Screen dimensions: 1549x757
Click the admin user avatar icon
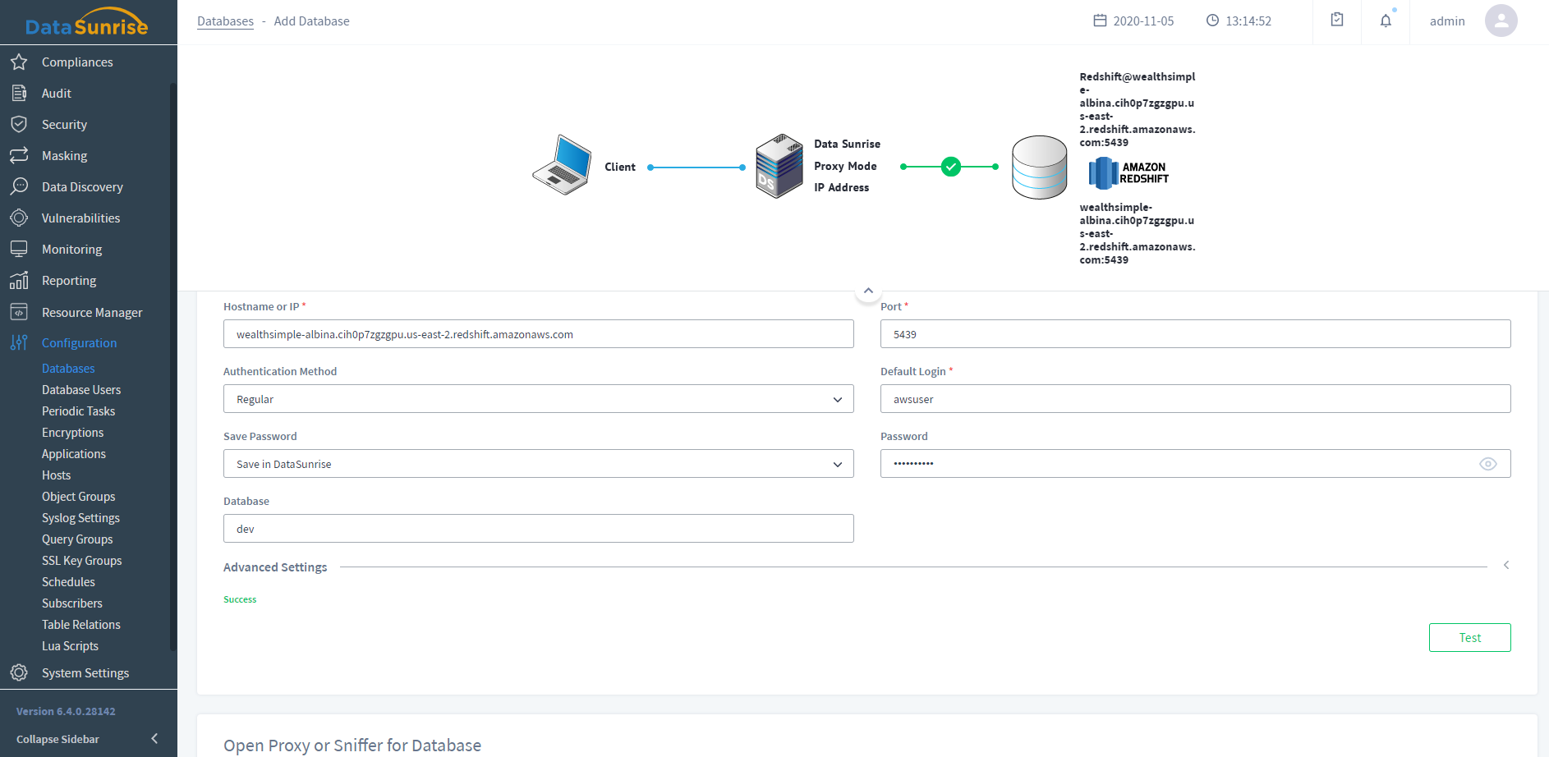[x=1501, y=21]
